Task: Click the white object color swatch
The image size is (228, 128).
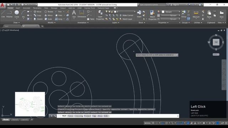Action: coord(163,12)
